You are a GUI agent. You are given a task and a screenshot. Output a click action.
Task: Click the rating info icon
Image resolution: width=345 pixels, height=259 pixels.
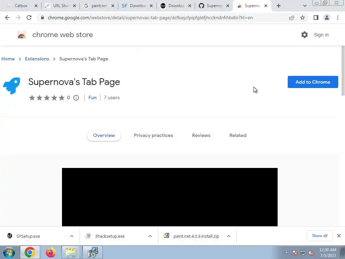pyautogui.click(x=76, y=97)
